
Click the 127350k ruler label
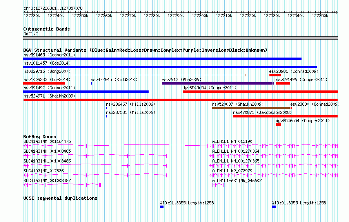(320, 16)
